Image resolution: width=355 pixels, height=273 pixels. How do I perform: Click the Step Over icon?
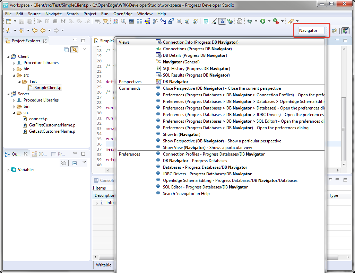pos(79,21)
